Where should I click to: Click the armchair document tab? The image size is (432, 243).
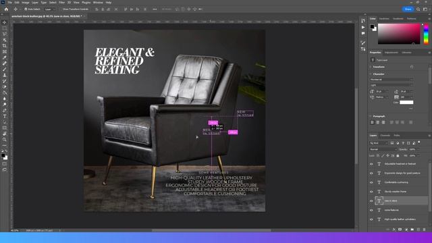click(46, 16)
